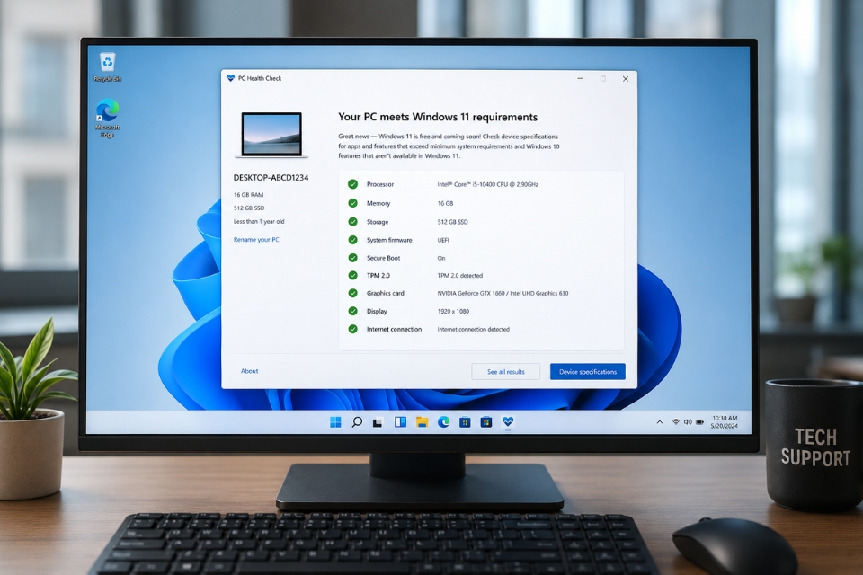The height and width of the screenshot is (575, 863).
Task: Select the Less than 1 year old text
Action: pos(259,221)
